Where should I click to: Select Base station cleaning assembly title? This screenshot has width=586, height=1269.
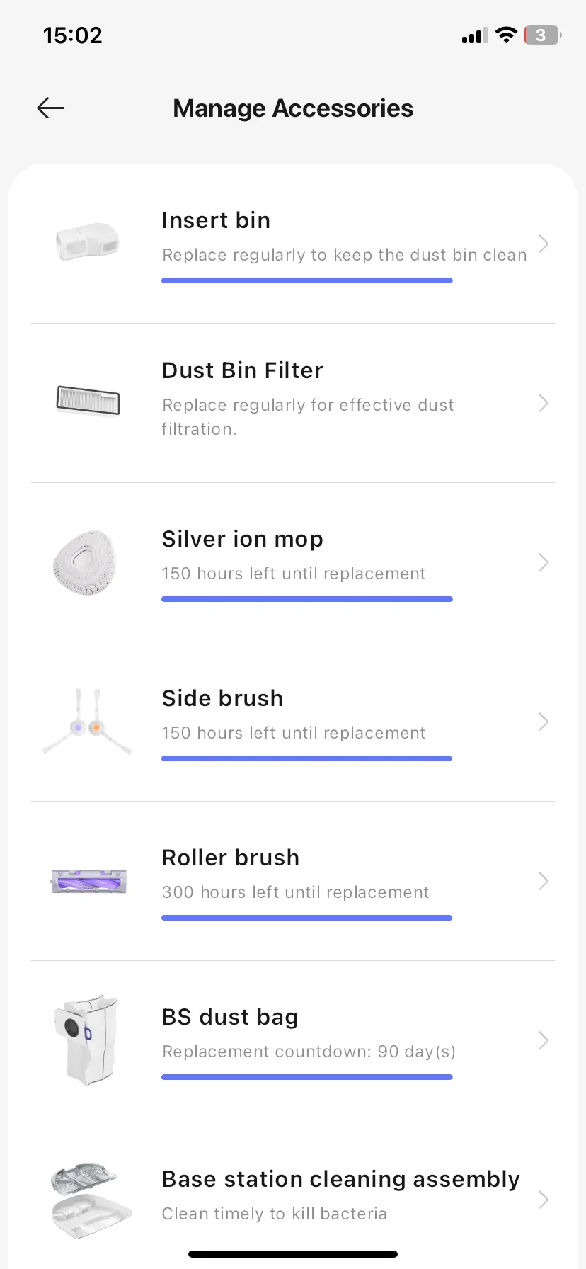340,1179
